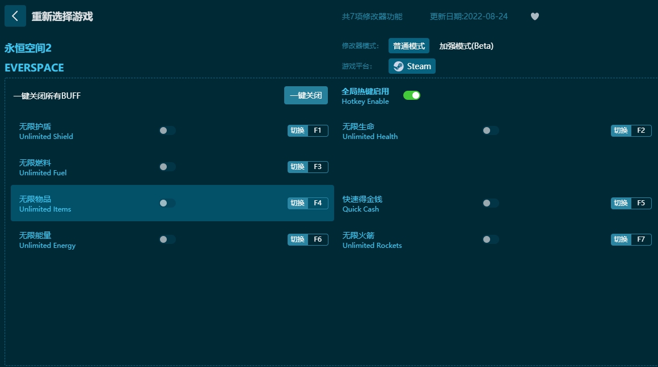Toggle the Hotkey Enable switch
This screenshot has height=367, width=658.
point(412,96)
